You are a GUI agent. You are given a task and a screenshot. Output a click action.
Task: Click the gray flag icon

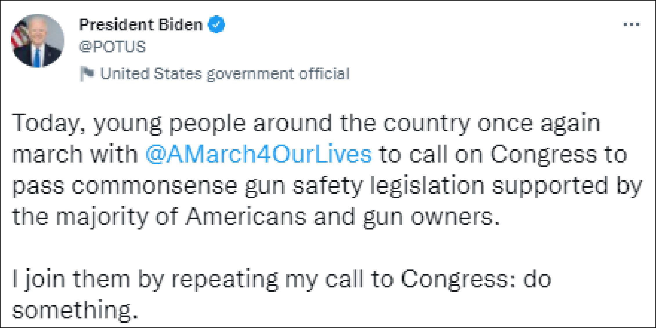87,74
